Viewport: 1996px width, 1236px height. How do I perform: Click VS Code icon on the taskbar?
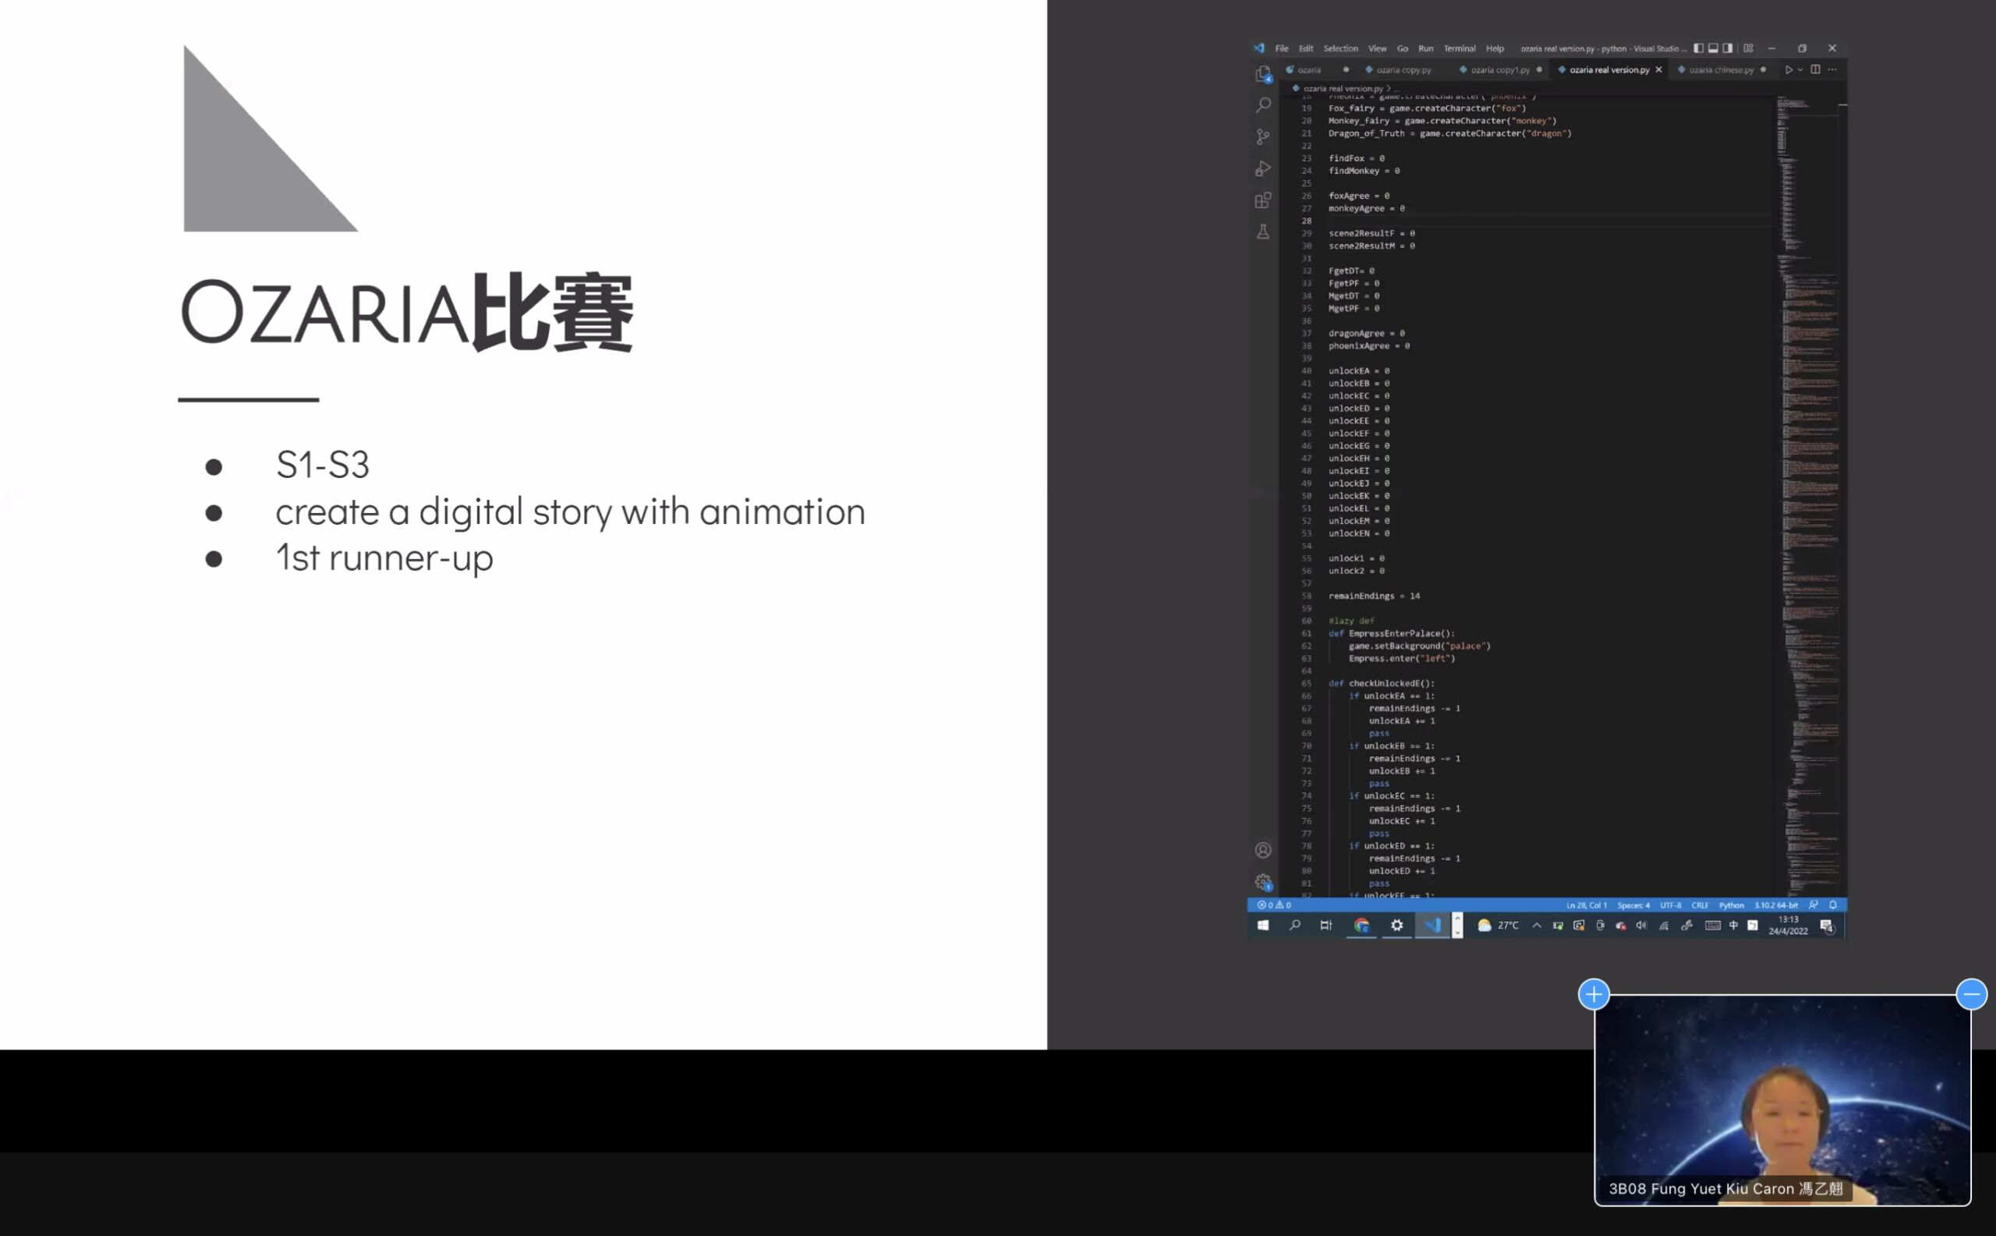(1432, 926)
